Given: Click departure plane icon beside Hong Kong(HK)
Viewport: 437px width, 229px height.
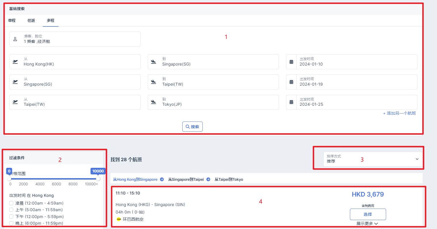Looking at the screenshot, I should click(x=15, y=62).
